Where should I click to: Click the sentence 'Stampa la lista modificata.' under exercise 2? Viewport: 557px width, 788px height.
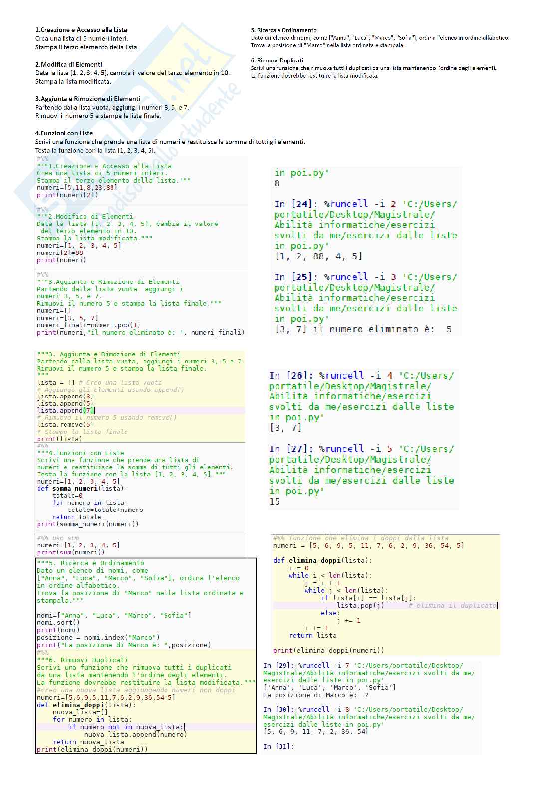point(73,81)
